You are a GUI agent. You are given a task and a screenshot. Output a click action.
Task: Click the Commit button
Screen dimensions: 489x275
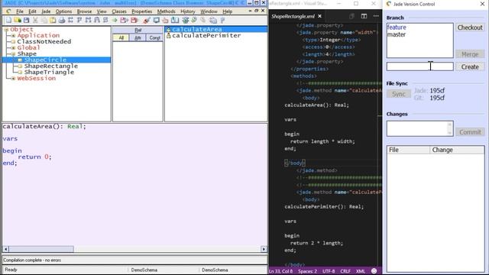(470, 132)
